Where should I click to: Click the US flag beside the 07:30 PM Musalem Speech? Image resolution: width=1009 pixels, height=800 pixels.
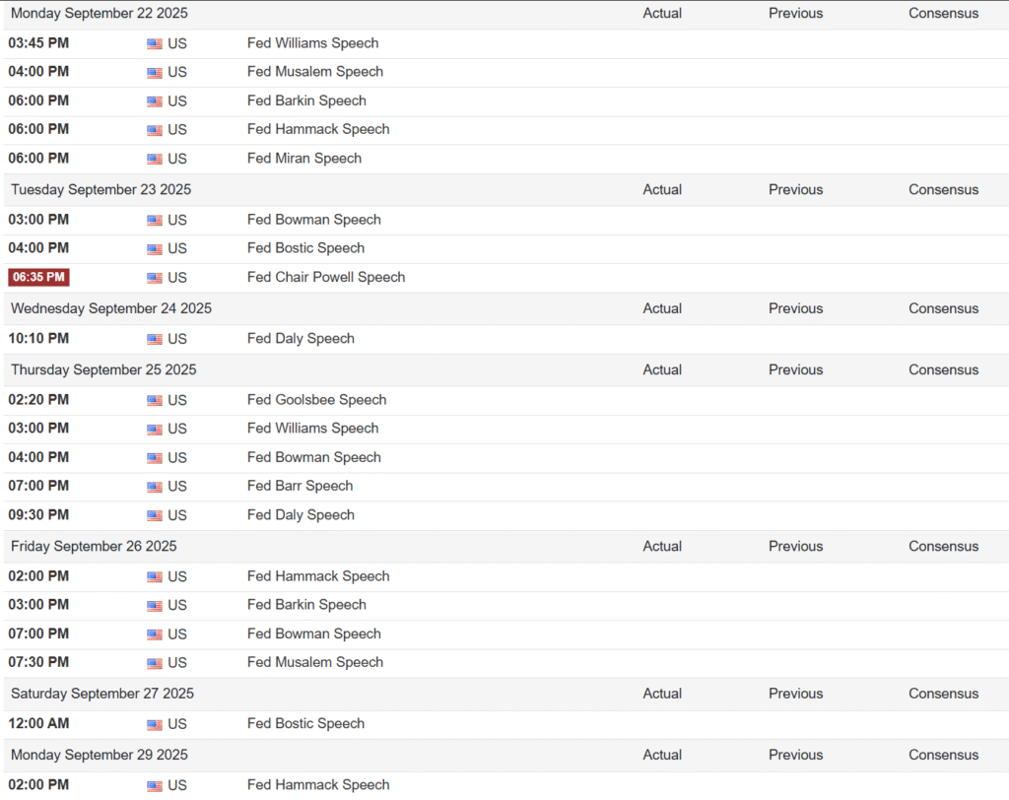(x=155, y=663)
